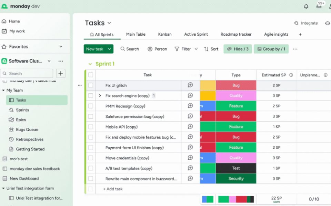This screenshot has width=331, height=206.
Task: Open the notifications bell icon
Action: (306, 6)
